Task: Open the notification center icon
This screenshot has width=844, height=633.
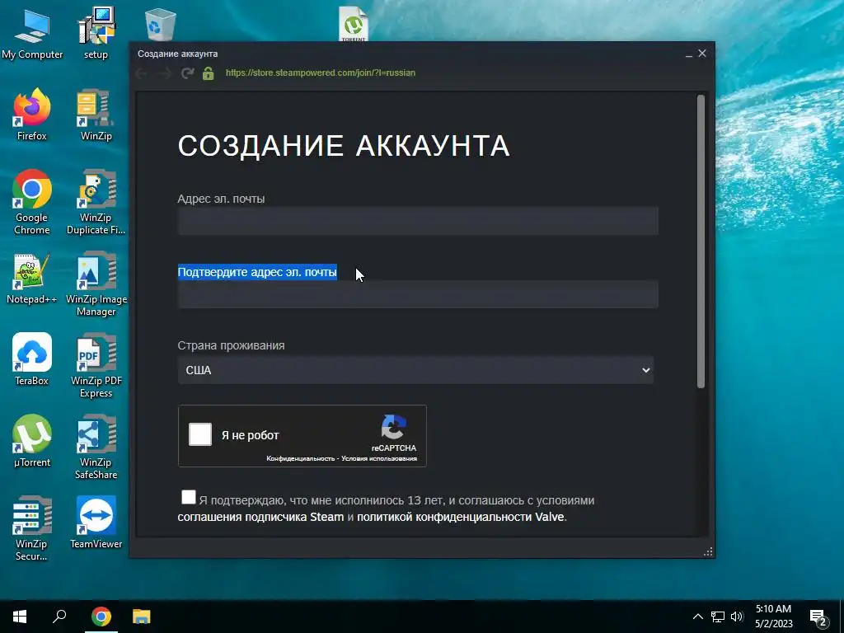Action: click(x=818, y=617)
